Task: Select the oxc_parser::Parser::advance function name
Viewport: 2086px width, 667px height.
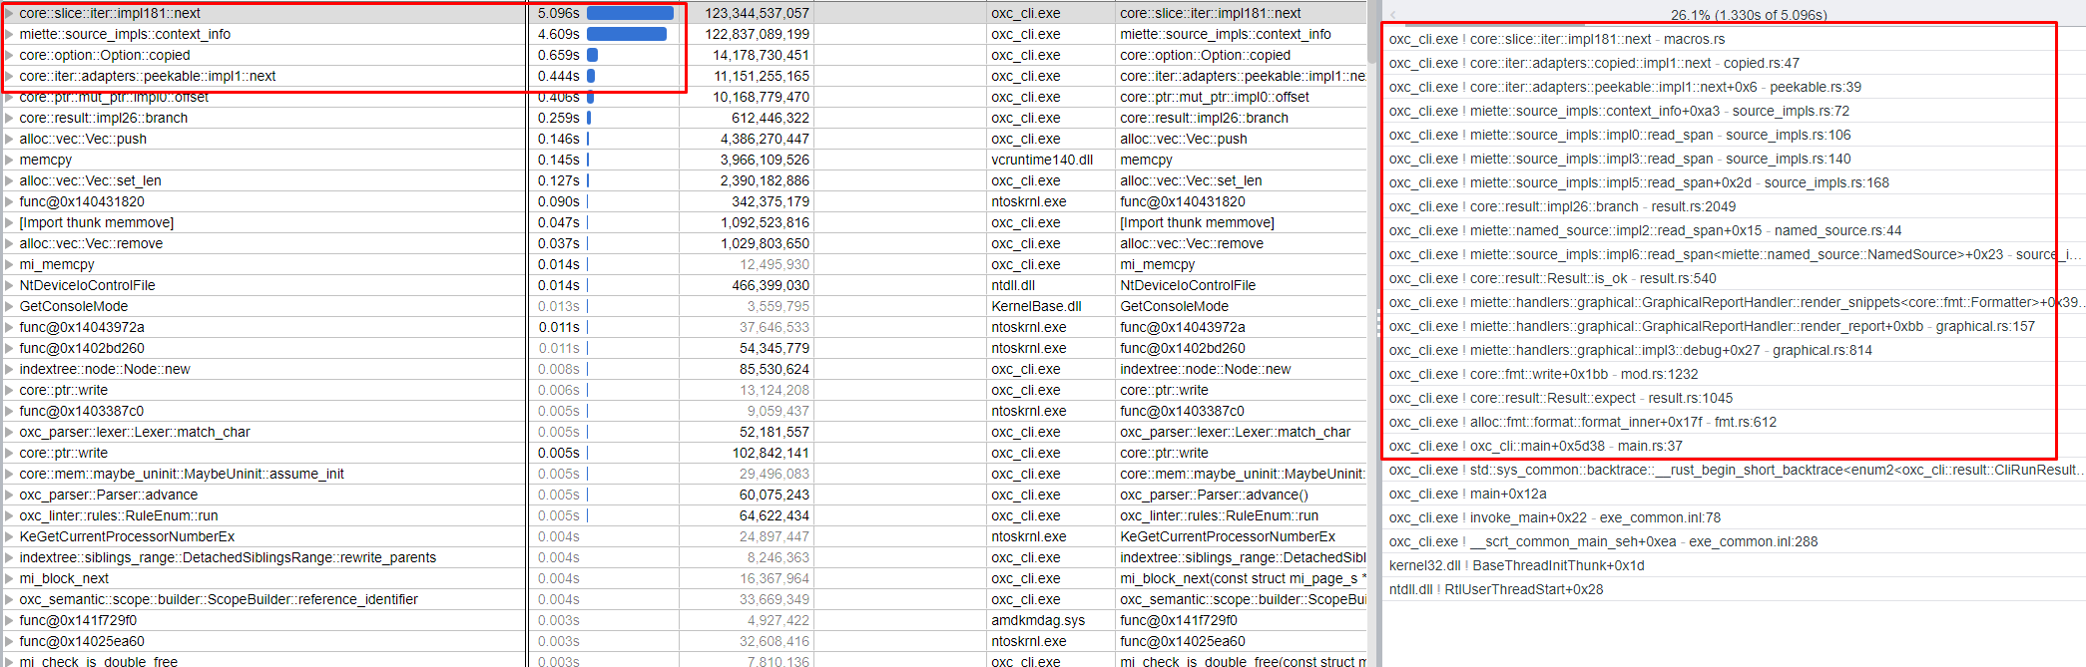Action: 109,495
